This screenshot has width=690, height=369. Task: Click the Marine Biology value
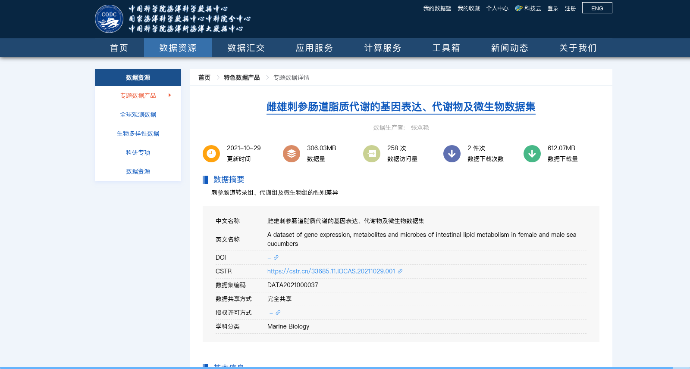[289, 326]
